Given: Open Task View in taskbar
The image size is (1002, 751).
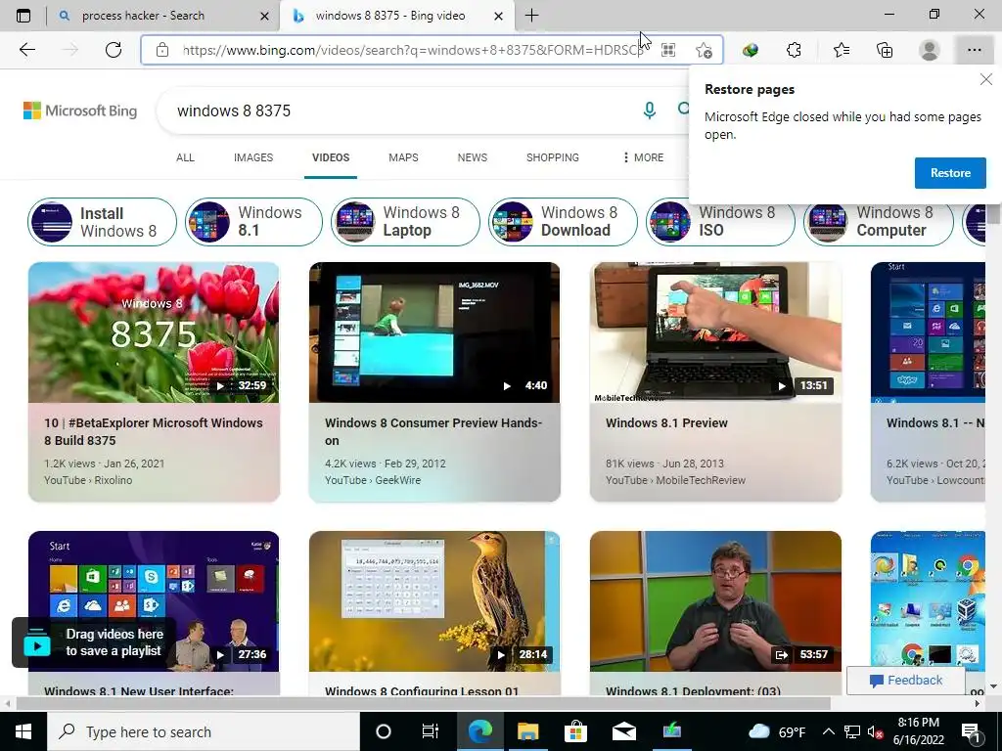Looking at the screenshot, I should 431,731.
